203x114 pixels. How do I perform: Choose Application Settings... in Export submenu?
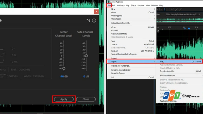point(179,101)
